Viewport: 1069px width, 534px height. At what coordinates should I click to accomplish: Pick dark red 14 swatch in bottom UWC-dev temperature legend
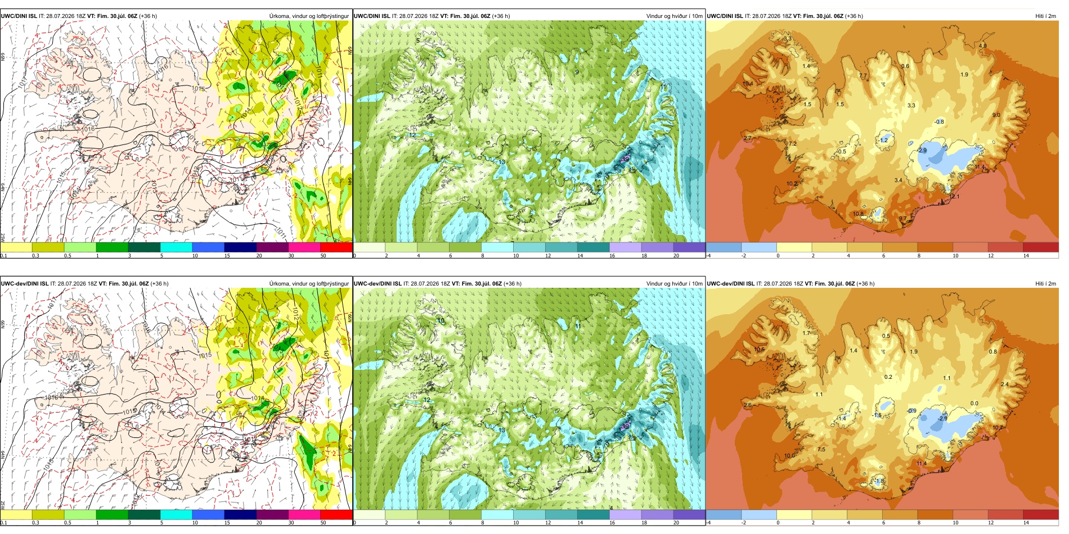[1041, 515]
